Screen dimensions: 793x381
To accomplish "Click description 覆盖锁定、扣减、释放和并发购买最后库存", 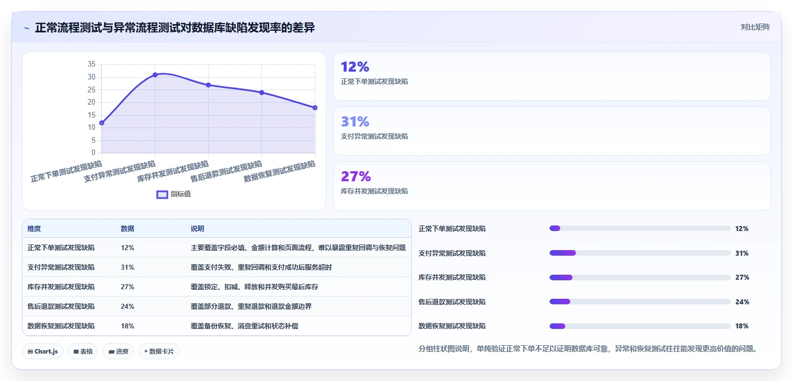I will [255, 286].
